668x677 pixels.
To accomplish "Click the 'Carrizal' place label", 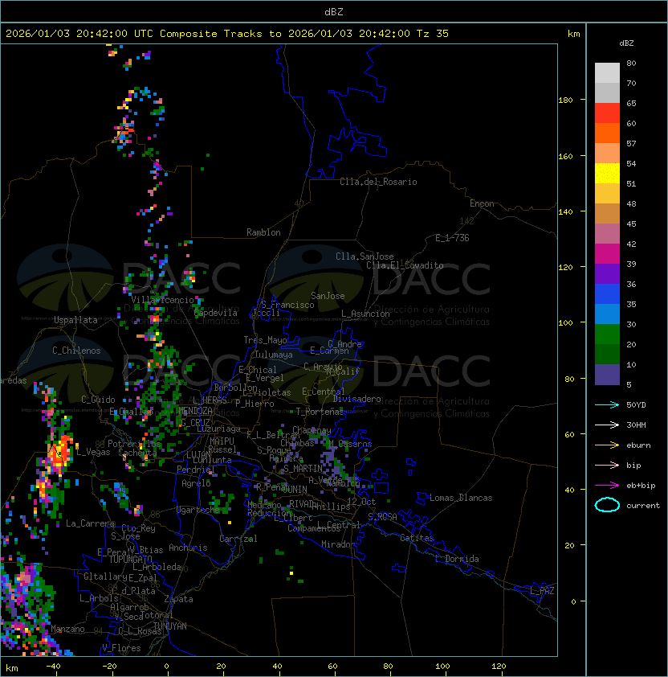I will click(238, 539).
